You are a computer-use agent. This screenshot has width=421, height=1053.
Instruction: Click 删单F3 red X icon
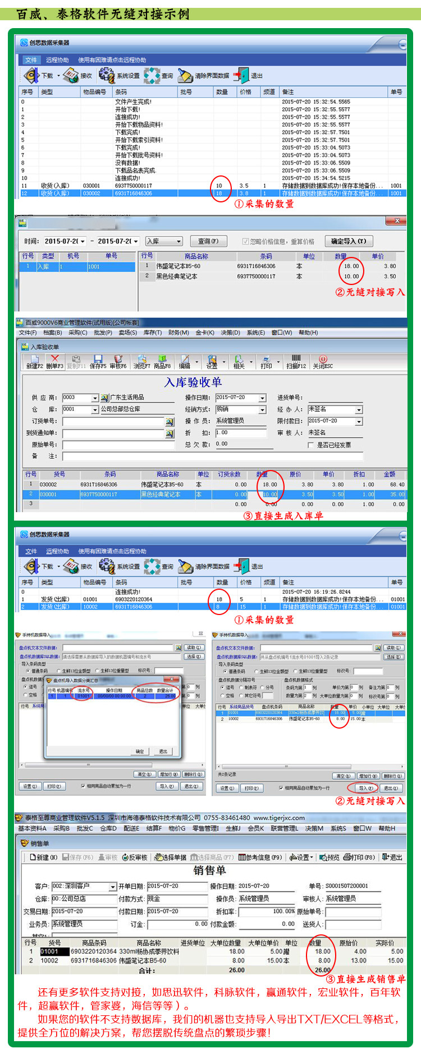[54, 359]
